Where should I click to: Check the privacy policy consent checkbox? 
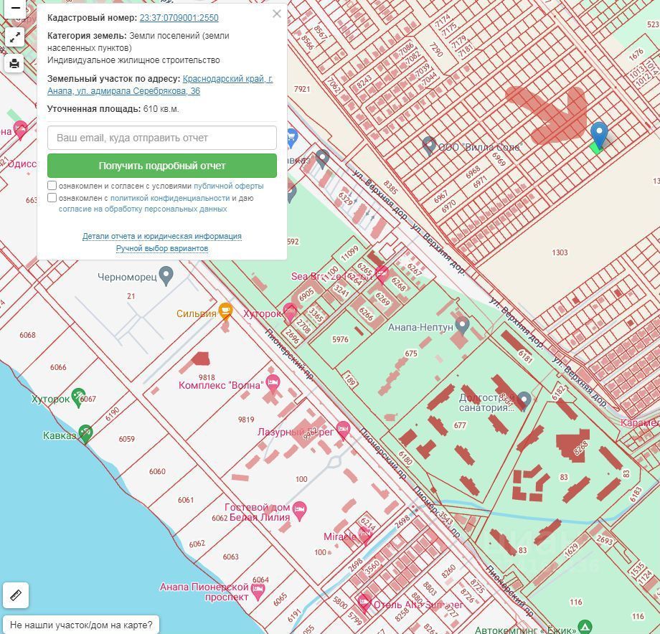(52, 198)
